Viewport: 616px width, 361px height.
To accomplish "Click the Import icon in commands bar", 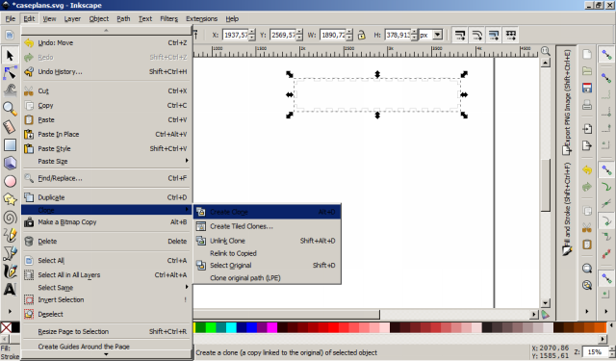I will click(587, 129).
